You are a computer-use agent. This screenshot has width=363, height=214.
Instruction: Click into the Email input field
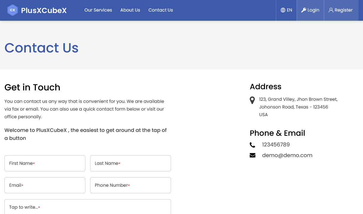point(45,185)
